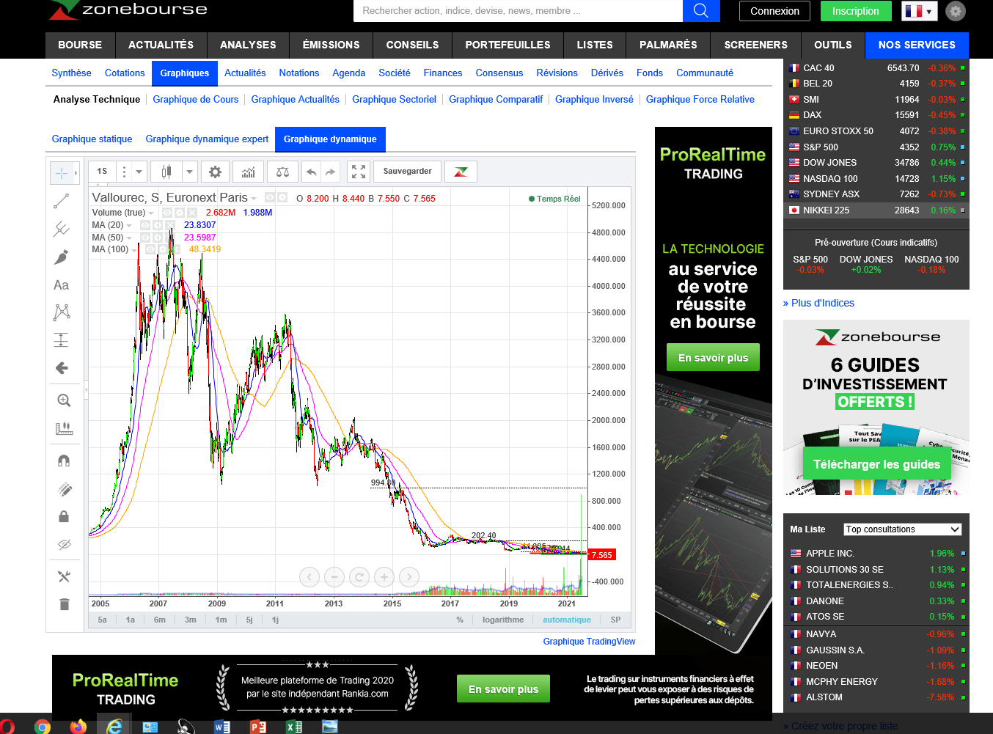The width and height of the screenshot is (993, 734).
Task: Click the chart scroll-left arrow control
Action: coord(309,577)
